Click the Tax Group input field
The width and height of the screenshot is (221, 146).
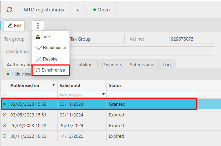point(97,39)
